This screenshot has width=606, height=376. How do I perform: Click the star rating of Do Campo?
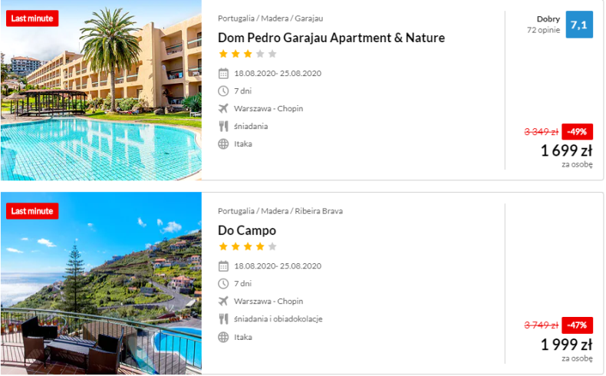pyautogui.click(x=248, y=246)
